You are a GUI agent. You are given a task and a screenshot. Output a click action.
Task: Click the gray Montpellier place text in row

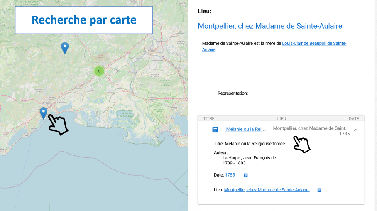pyautogui.click(x=311, y=128)
